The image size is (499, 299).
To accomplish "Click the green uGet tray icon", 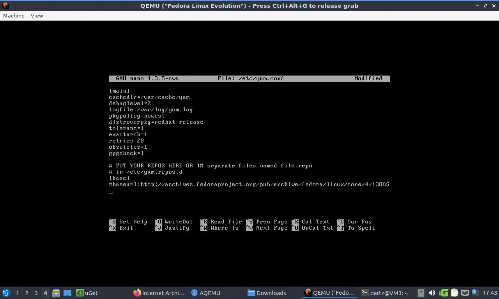I will (444, 293).
